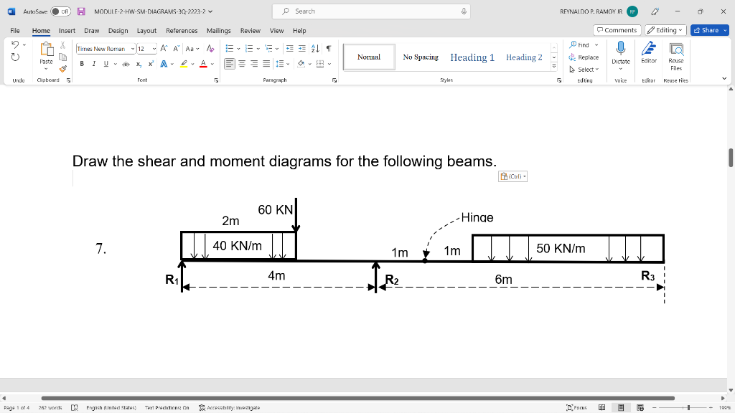Apply the Heading 1 style

pos(472,57)
